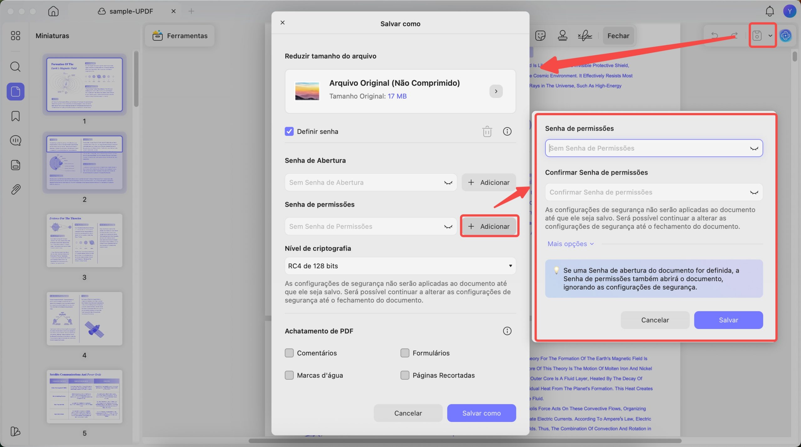Select page 2 thumbnail
Screen dimensions: 801x447
coord(84,162)
